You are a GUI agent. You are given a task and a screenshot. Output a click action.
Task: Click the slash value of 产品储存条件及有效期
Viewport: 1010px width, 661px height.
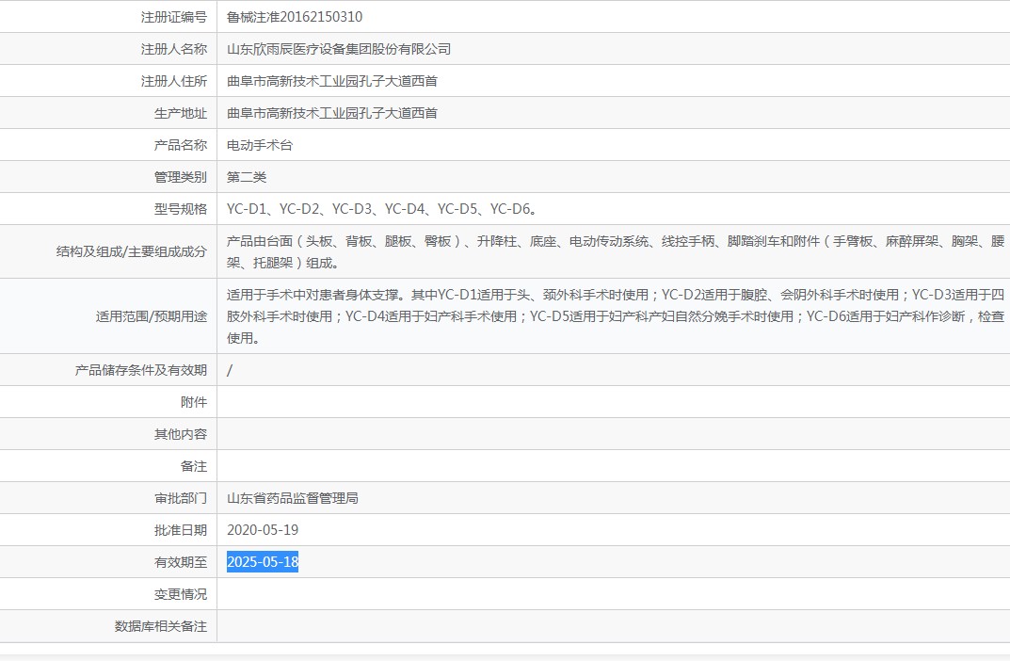230,370
